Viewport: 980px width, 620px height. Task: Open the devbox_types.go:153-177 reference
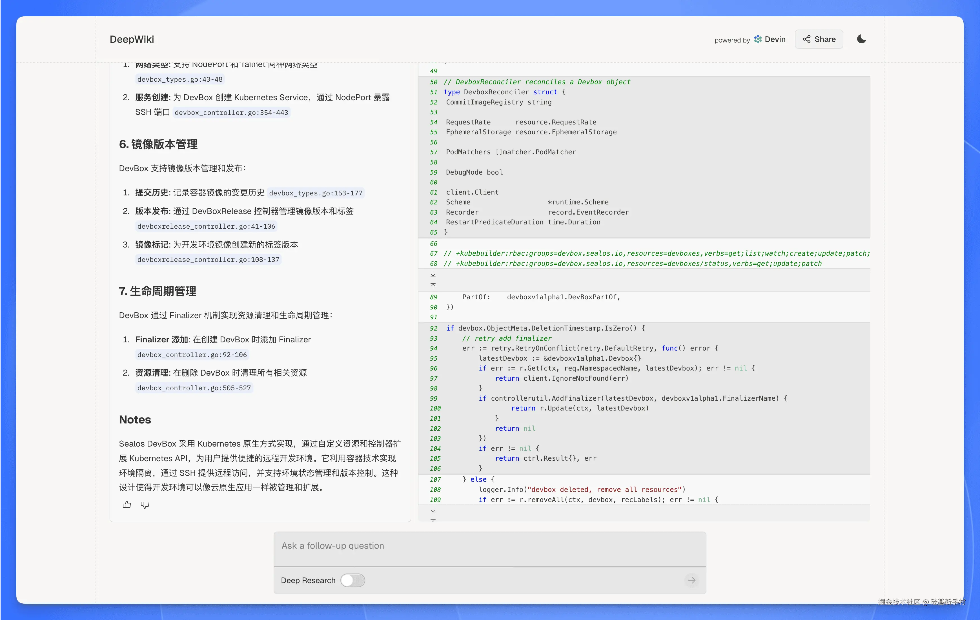(x=315, y=193)
